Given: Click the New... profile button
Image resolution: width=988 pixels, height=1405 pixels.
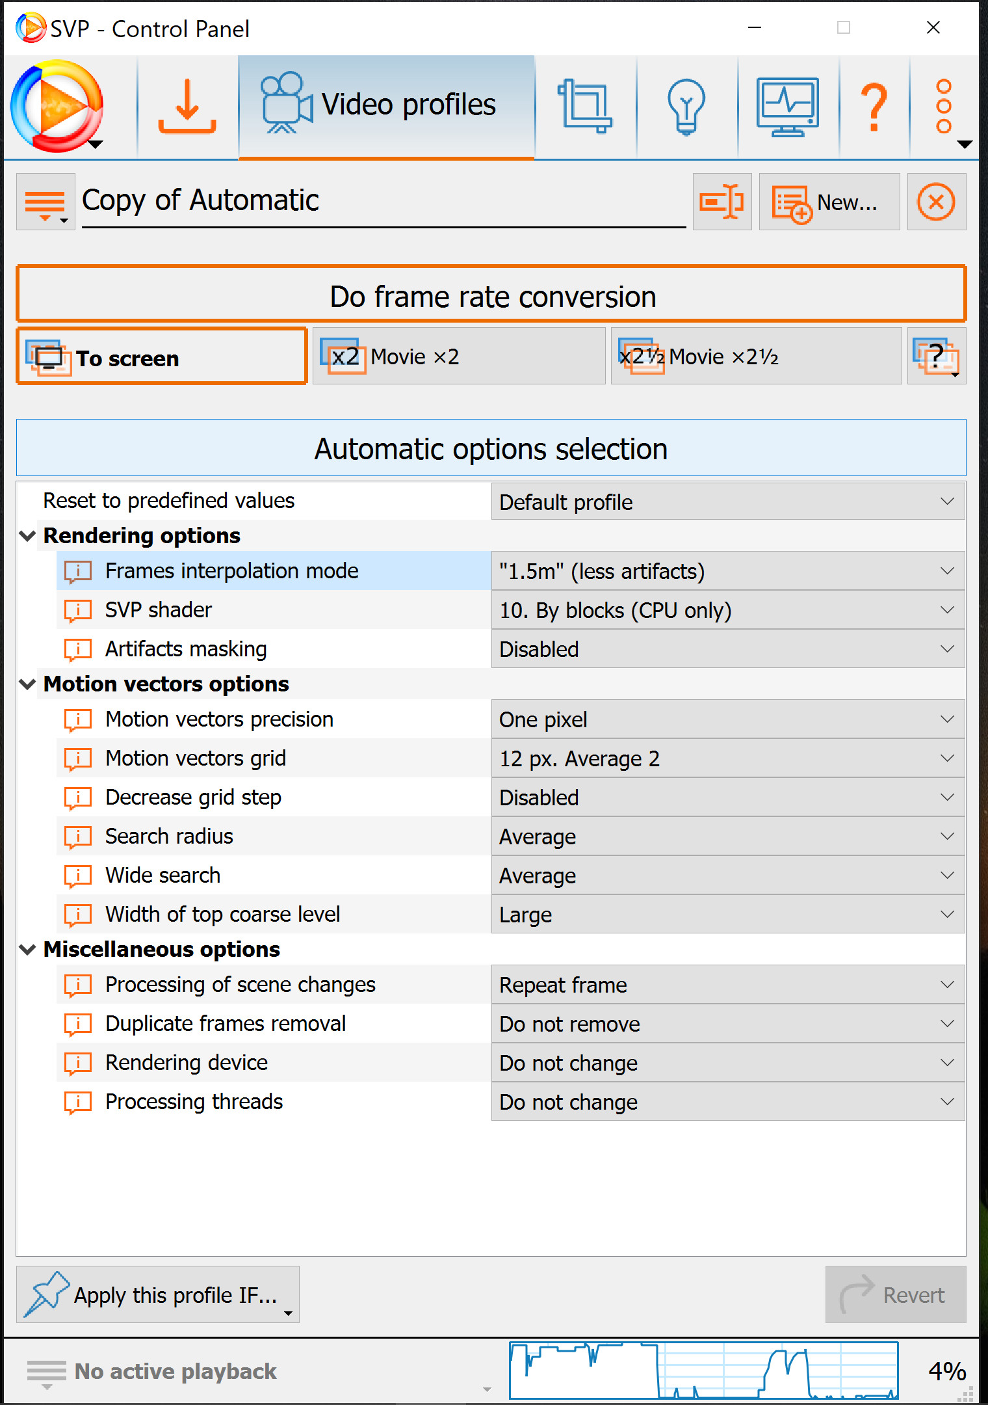Looking at the screenshot, I should [829, 202].
